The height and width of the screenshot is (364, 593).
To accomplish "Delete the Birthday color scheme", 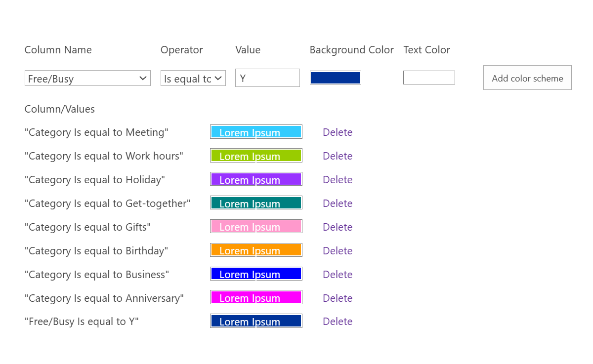I will click(338, 251).
